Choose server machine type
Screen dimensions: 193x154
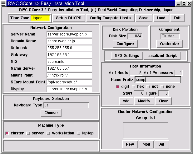(28, 133)
